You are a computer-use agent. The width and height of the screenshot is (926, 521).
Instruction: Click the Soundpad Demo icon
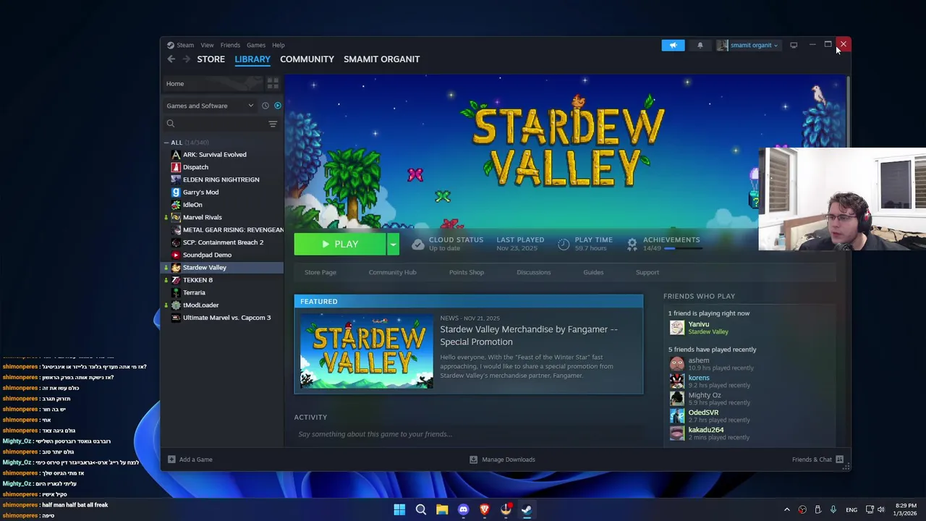[x=176, y=255]
